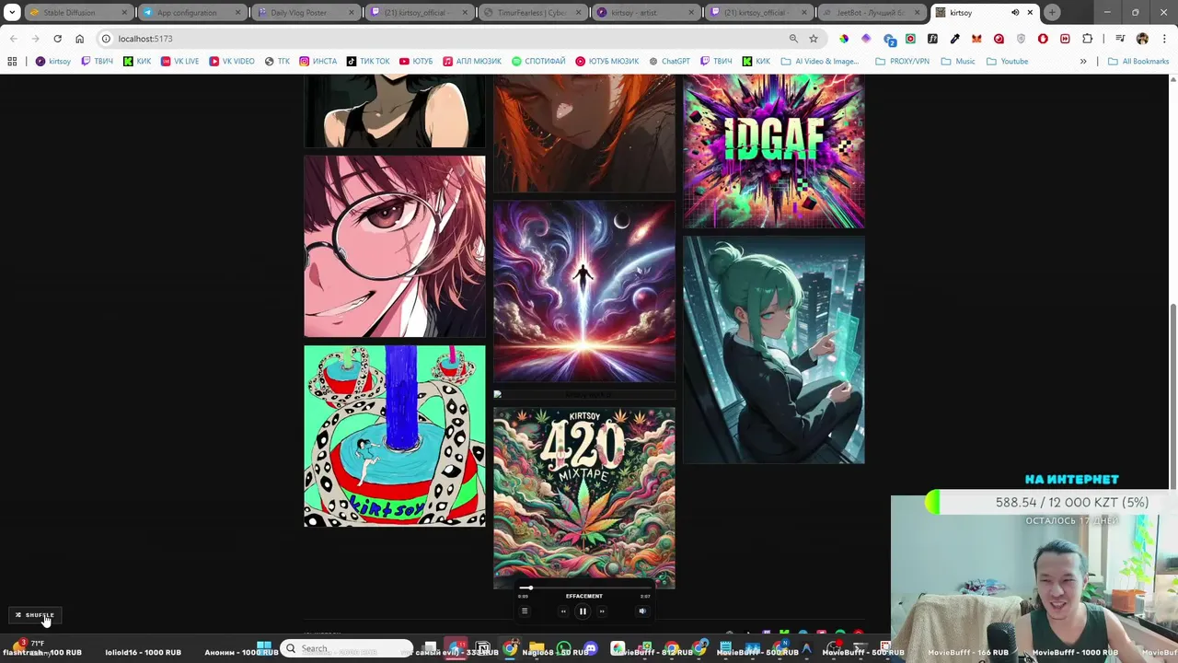Switch to TimurFearless tab
Image resolution: width=1178 pixels, height=663 pixels.
tap(533, 13)
